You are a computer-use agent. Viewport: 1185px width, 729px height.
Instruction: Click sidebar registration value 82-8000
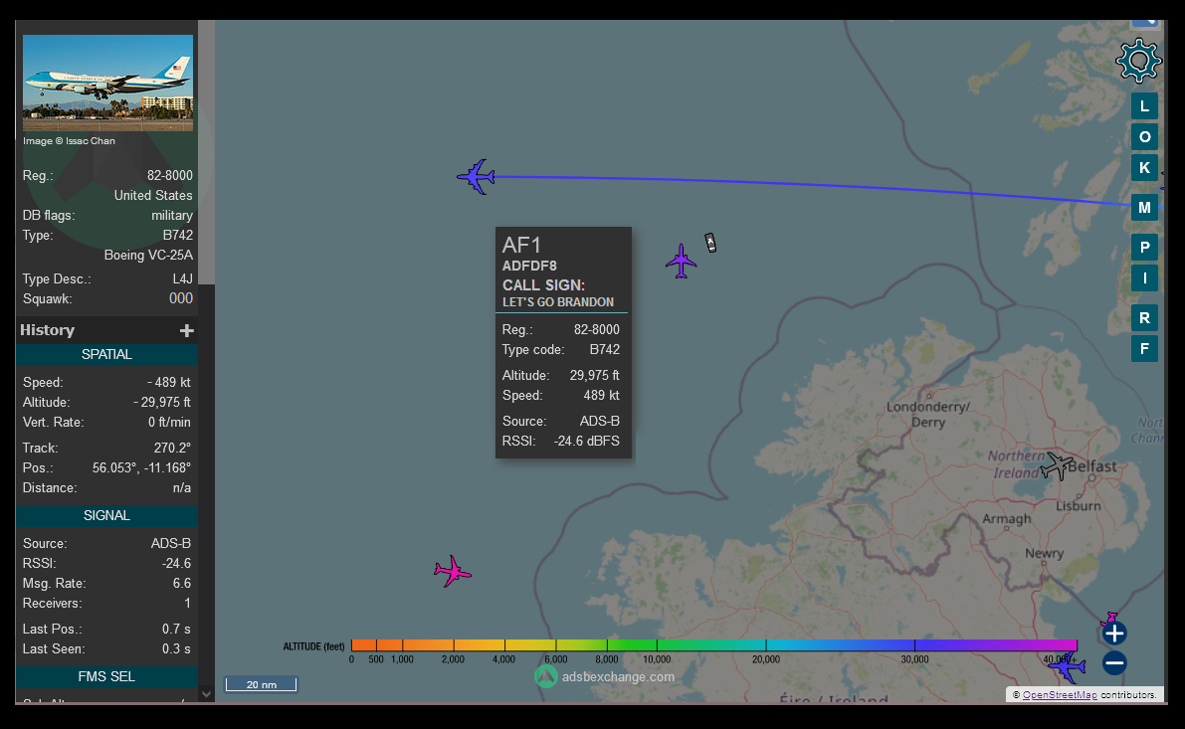click(169, 175)
